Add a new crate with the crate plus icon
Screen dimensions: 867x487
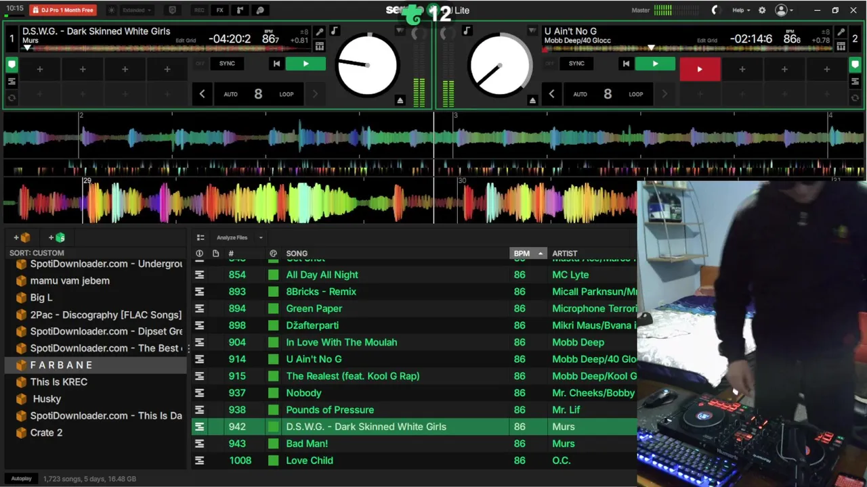(22, 237)
